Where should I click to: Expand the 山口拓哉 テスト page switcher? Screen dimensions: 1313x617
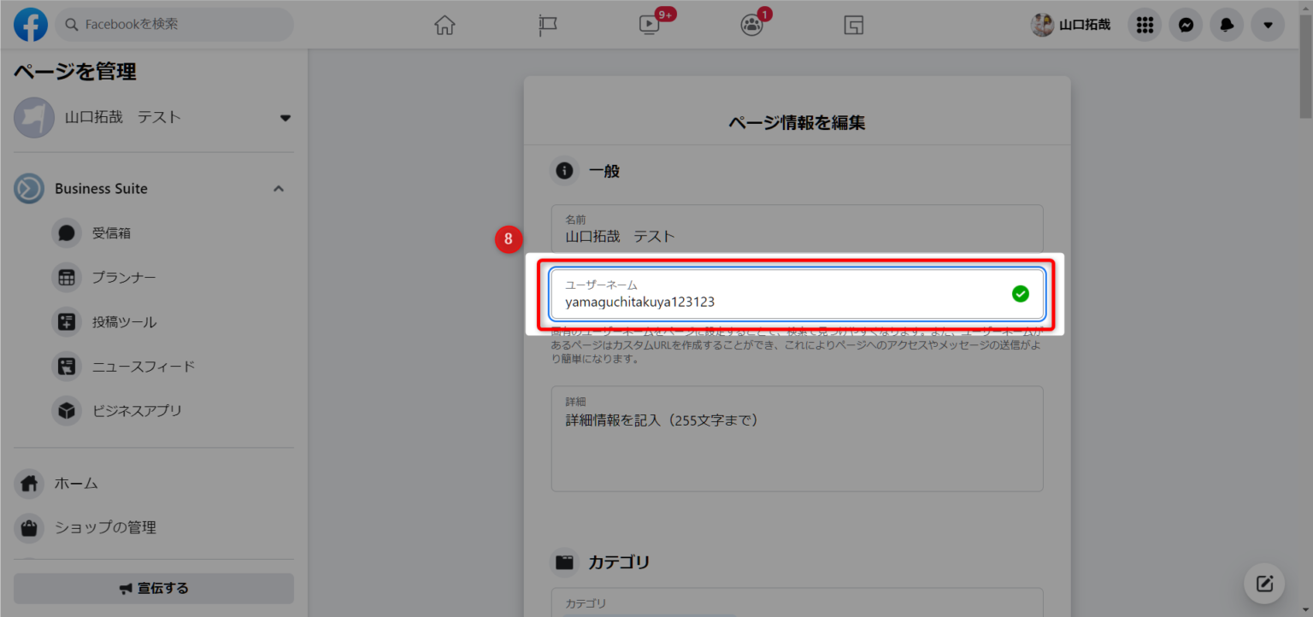[286, 118]
